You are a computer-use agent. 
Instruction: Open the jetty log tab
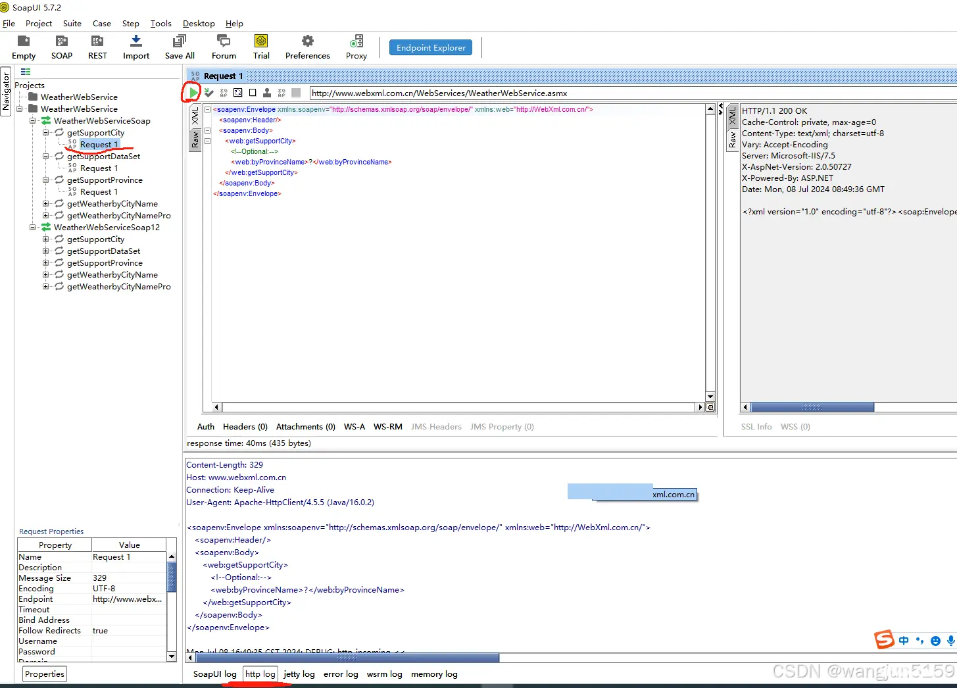click(299, 674)
